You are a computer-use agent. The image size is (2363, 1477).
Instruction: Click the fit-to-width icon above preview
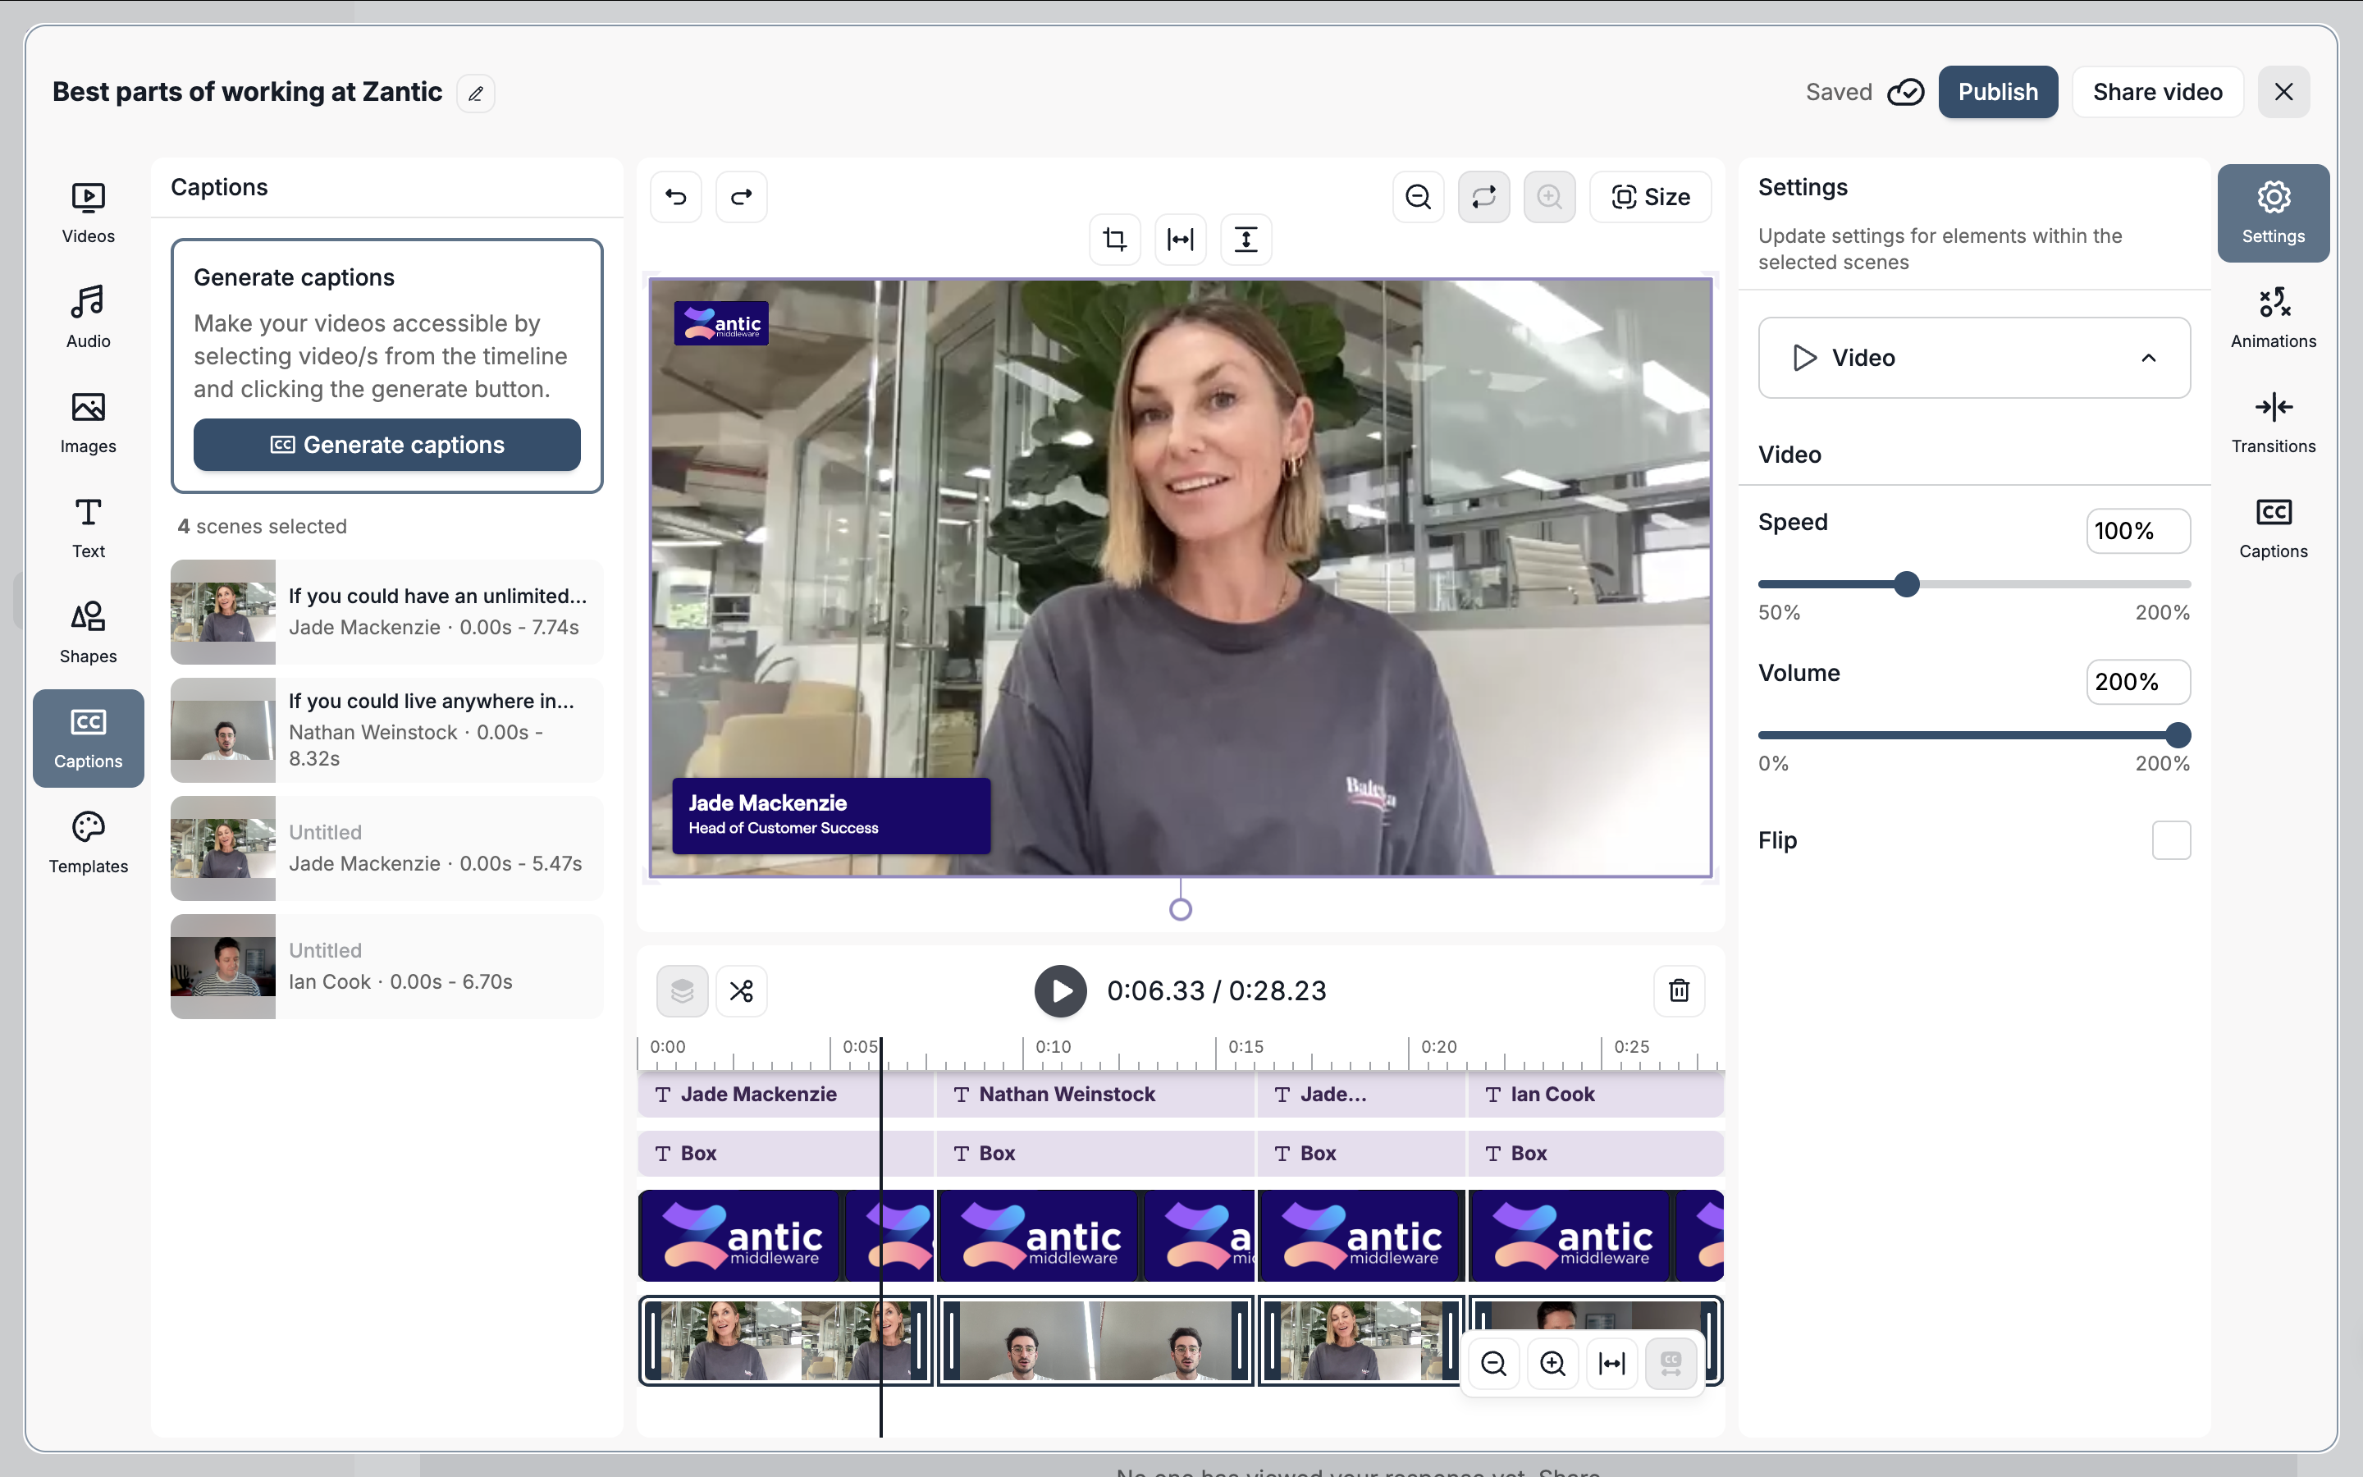(x=1180, y=240)
